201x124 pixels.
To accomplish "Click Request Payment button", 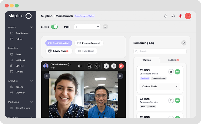I will [x=89, y=43].
